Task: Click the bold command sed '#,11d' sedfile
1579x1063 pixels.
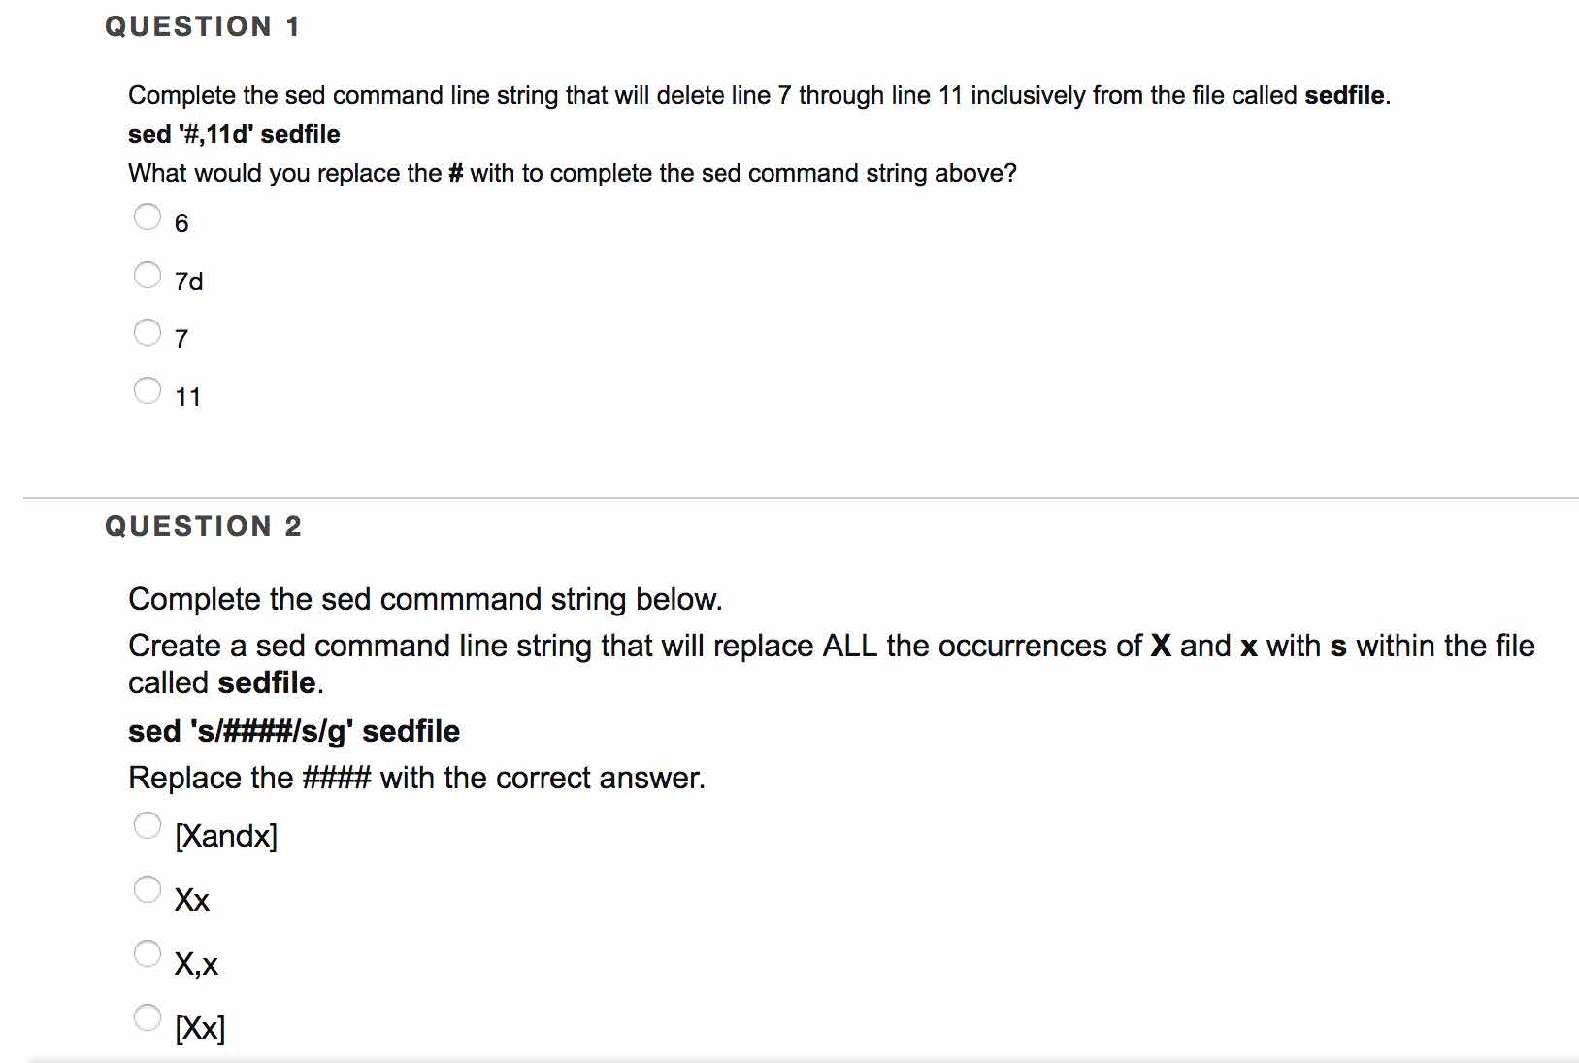Action: point(234,134)
